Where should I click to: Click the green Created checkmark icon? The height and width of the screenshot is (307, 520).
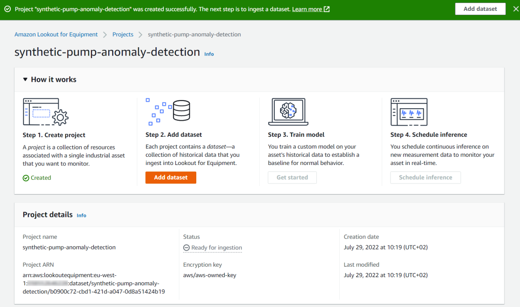[x=26, y=178]
